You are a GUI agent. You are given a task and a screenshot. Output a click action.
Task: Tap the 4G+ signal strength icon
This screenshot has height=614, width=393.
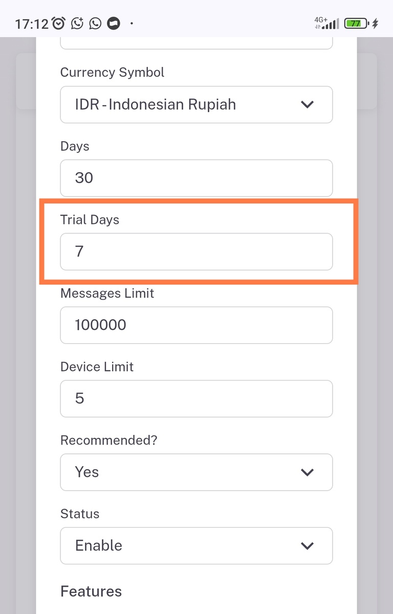pyautogui.click(x=327, y=23)
